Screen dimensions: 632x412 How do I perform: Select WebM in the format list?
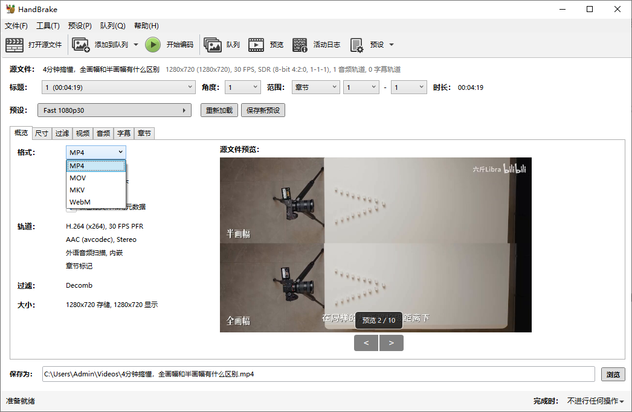point(96,202)
